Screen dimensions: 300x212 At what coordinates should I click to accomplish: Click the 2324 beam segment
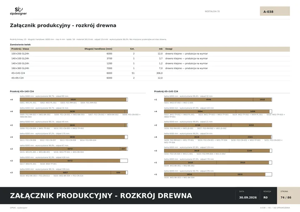pos(250,137)
